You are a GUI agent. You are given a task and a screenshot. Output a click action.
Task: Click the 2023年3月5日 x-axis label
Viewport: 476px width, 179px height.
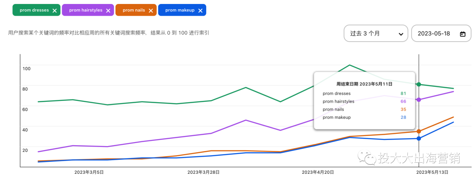pyautogui.click(x=89, y=172)
